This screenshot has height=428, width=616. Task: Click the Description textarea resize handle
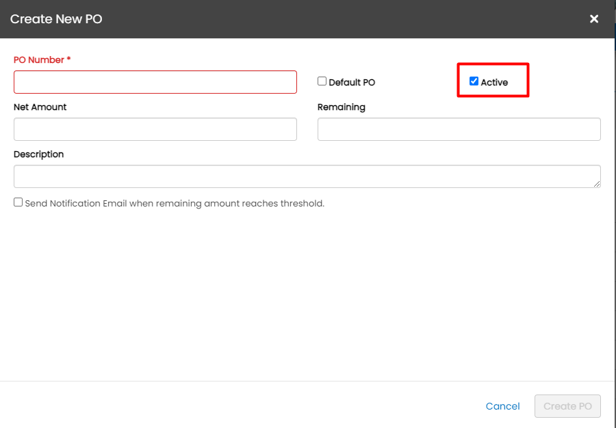click(597, 184)
